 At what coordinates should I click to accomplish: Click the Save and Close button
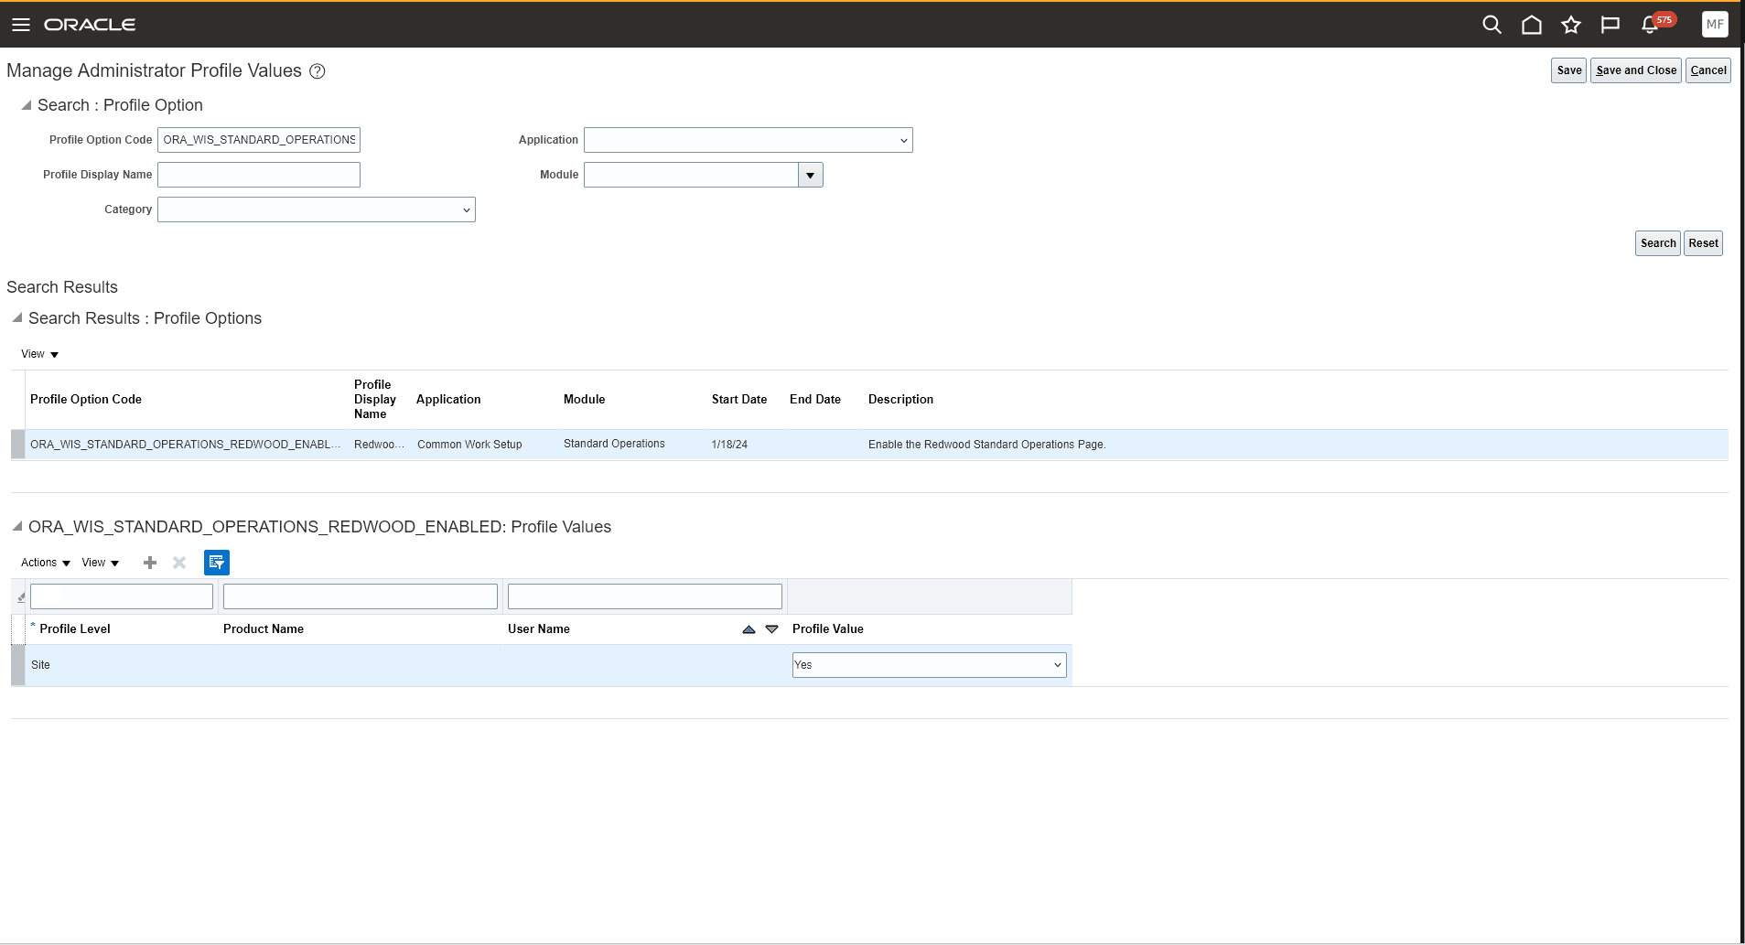tap(1634, 70)
